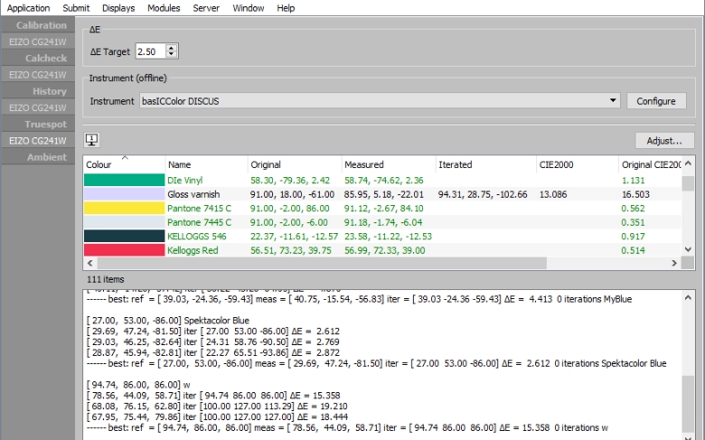Select the Kelloggs Red colour swatch
Image resolution: width=705 pixels, height=440 pixels.
pyautogui.click(x=124, y=250)
